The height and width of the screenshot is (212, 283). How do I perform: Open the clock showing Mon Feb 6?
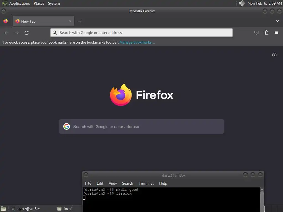pos(264,3)
